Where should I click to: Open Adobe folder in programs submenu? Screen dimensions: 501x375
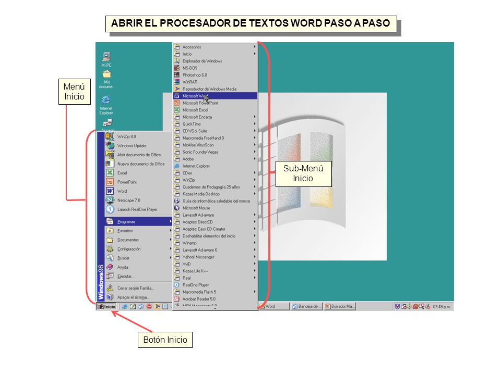click(x=216, y=159)
